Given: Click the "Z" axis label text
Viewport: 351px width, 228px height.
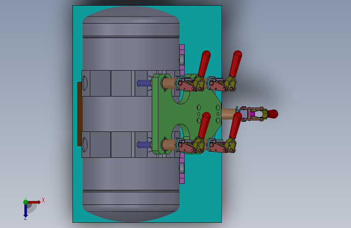Looking at the screenshot, I should pos(26,218).
